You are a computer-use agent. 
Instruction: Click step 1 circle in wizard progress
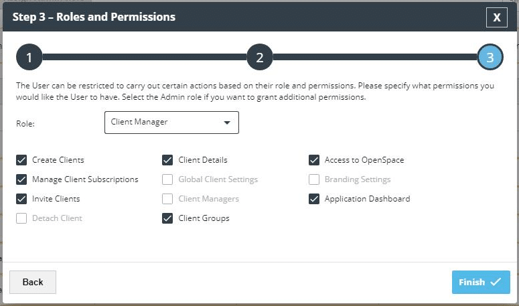click(x=29, y=58)
